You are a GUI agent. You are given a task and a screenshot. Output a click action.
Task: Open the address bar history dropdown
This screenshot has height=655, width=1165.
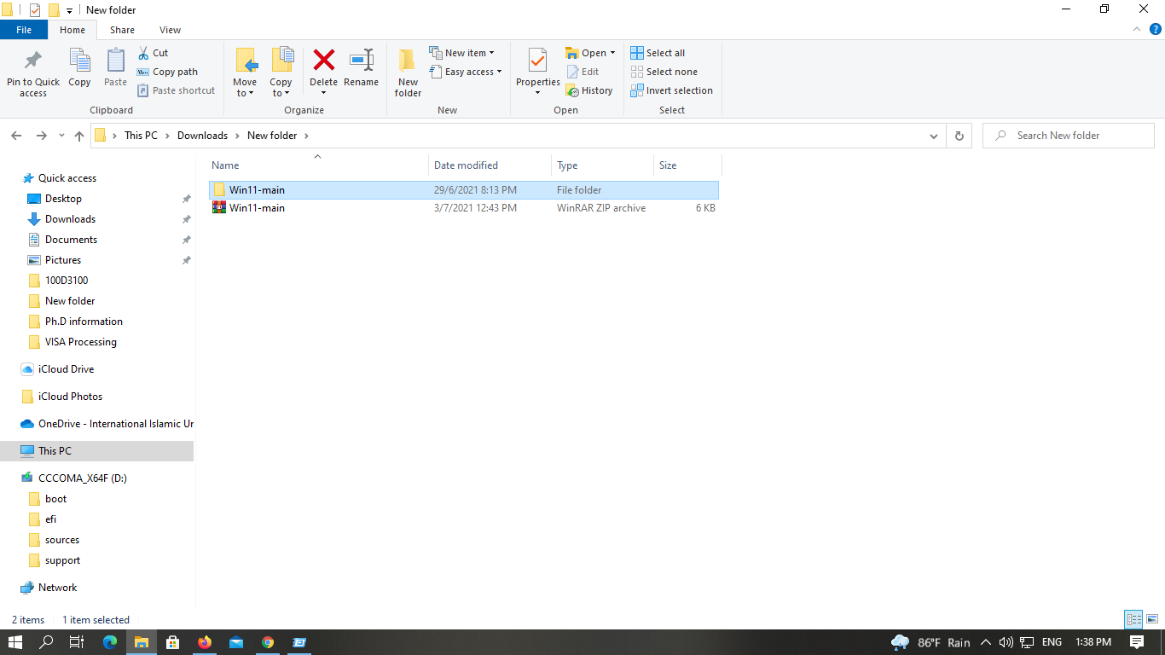pos(933,135)
